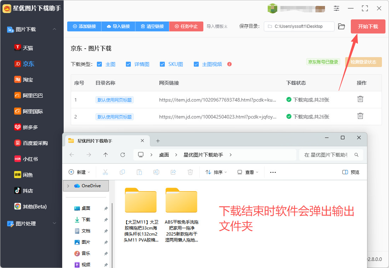Screen dimensions: 389x268
Task: Click the Explorer search magnifier icon
Action: 356,155
